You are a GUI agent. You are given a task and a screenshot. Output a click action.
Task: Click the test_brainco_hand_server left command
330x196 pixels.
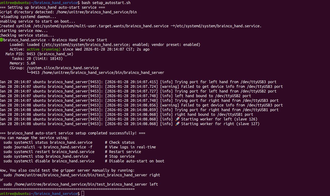81,184
